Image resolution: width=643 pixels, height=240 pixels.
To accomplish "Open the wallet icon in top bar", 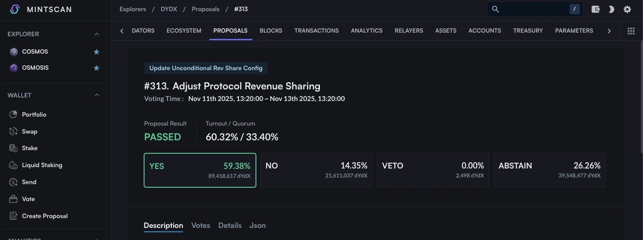I will tap(595, 9).
